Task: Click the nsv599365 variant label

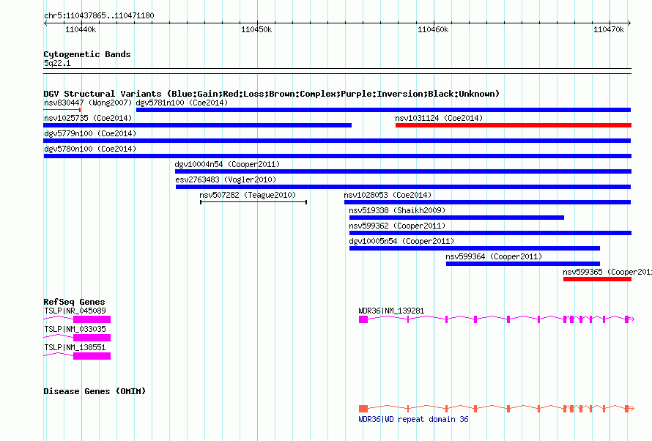Action: [607, 272]
